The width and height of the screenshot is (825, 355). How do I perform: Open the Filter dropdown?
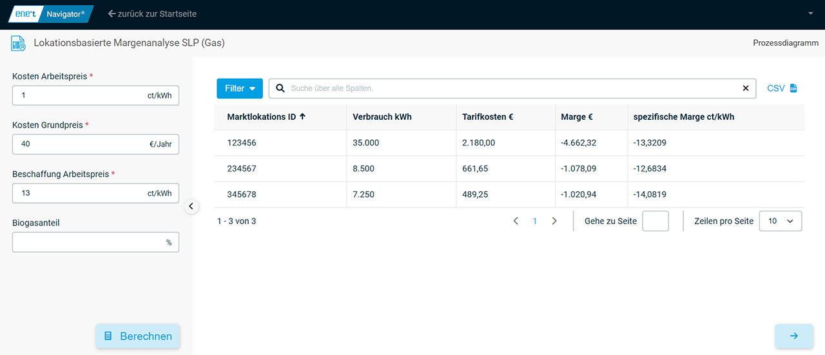(240, 88)
